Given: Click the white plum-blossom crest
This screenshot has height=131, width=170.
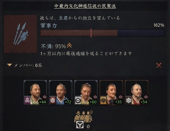Looking at the screenshot, I should (128, 101).
